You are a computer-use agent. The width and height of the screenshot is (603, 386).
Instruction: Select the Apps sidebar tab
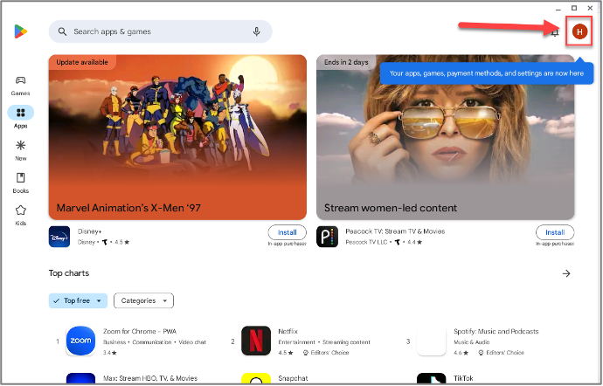pos(20,117)
